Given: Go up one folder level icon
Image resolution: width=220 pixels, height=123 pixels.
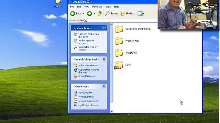Looking at the screenshot, I should pyautogui.click(x=100, y=14).
